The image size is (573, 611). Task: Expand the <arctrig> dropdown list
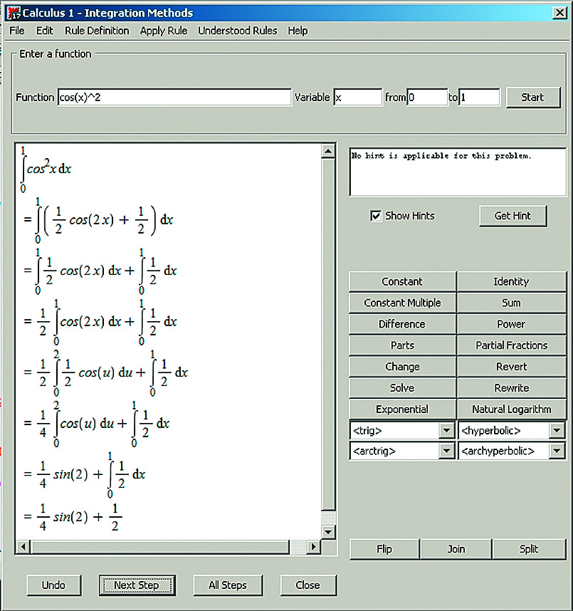[x=446, y=451]
